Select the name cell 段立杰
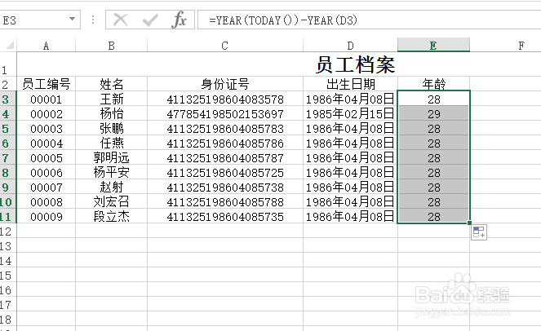Screen dimensions: 541x331 click(112, 217)
